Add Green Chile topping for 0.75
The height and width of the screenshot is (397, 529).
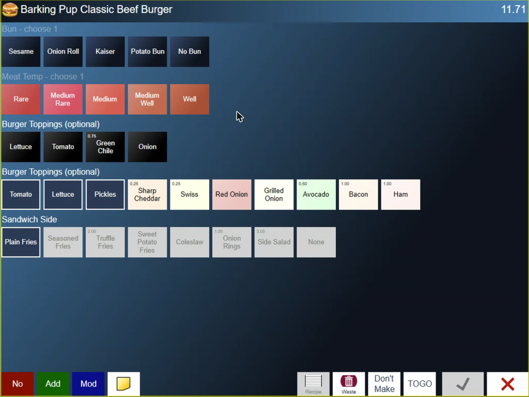(x=105, y=147)
